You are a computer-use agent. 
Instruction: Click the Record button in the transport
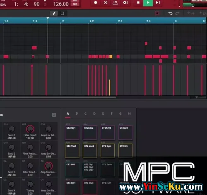coord(96,2)
